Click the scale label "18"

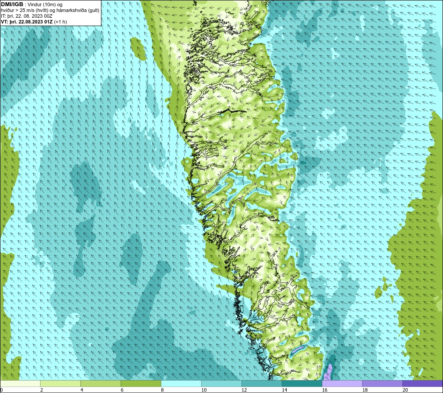tap(365, 390)
